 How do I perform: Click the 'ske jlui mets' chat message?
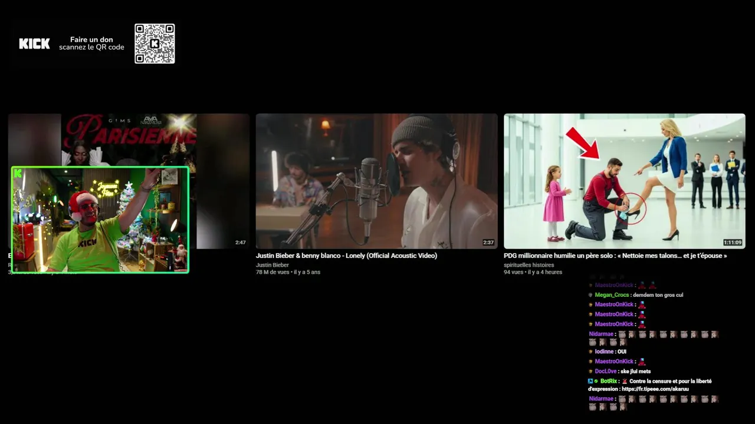[x=635, y=372]
